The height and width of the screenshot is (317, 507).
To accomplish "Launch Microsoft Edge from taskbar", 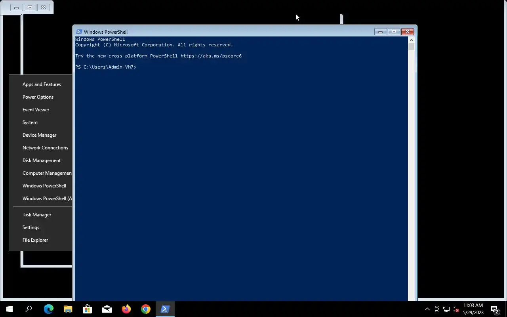I will [48, 309].
